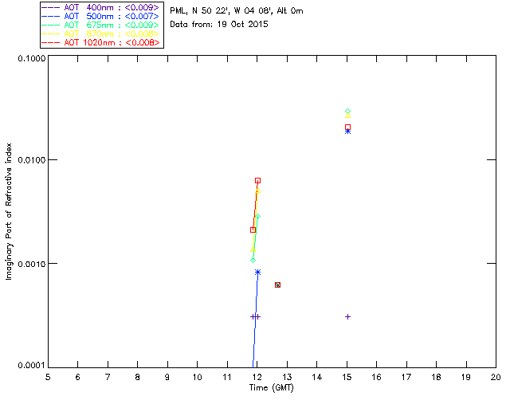Image resolution: width=510 pixels, height=408 pixels.
Task: Click x-axis tick label 7
Action: click(108, 377)
